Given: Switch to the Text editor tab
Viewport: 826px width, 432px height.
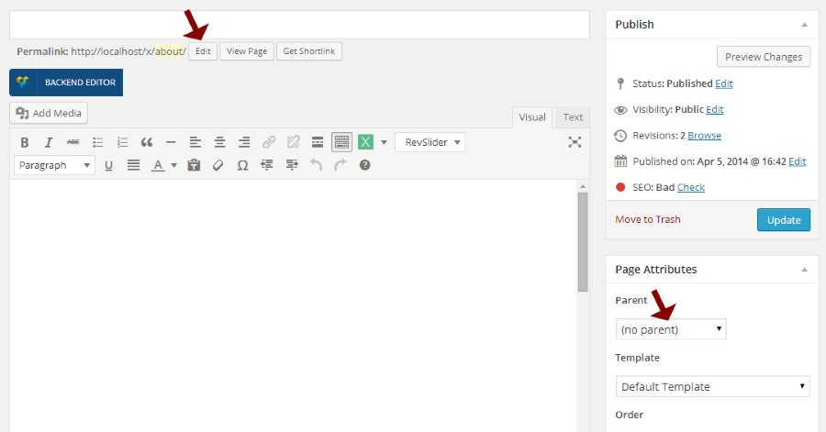Looking at the screenshot, I should [573, 117].
